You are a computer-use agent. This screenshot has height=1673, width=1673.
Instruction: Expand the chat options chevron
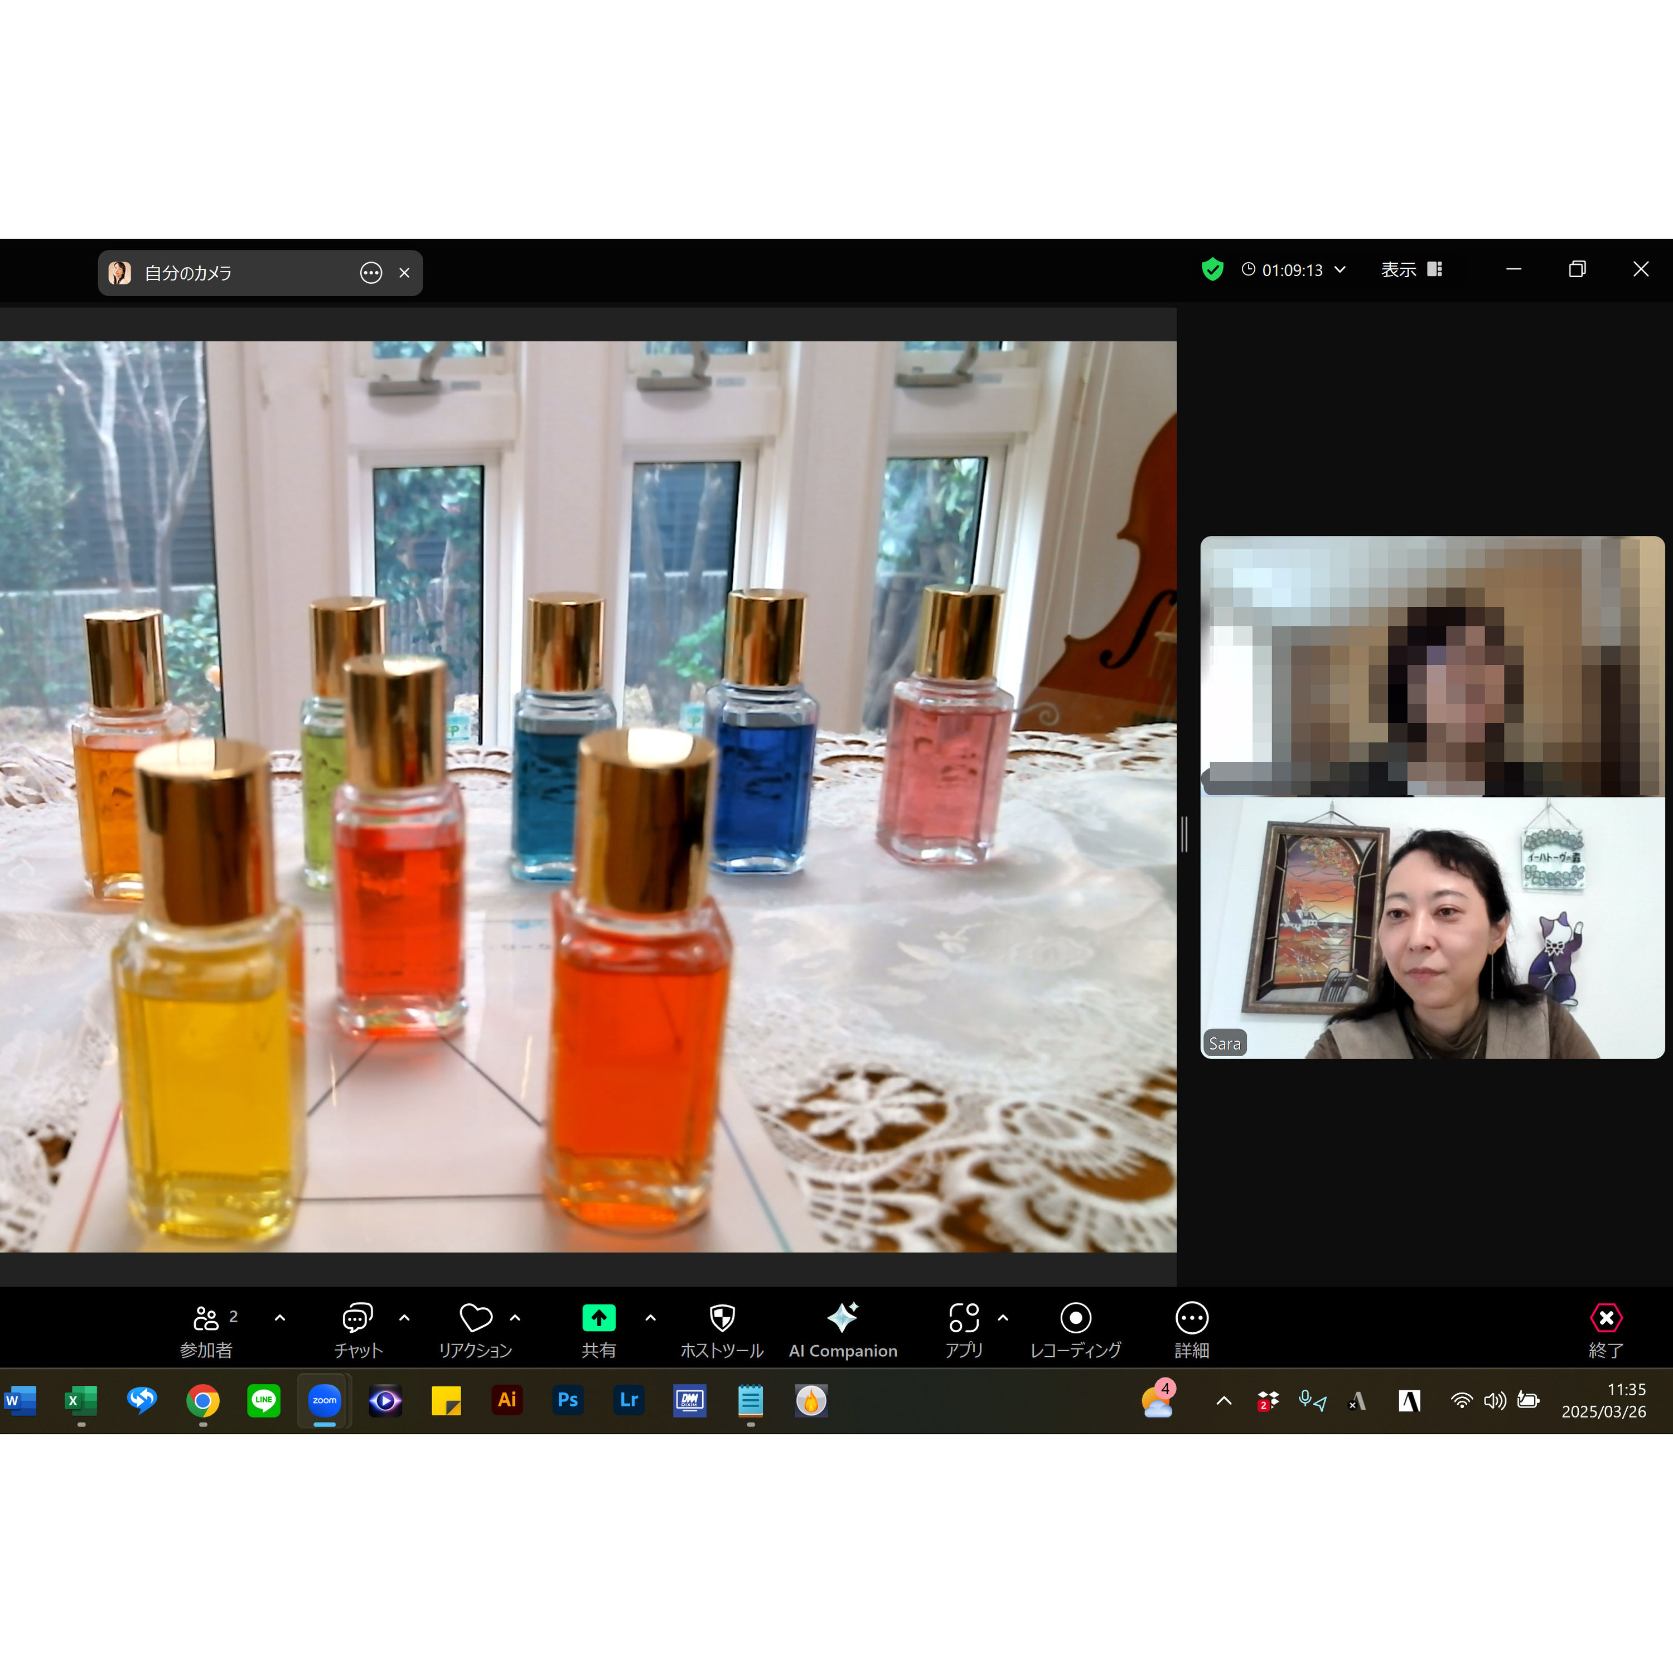[404, 1318]
